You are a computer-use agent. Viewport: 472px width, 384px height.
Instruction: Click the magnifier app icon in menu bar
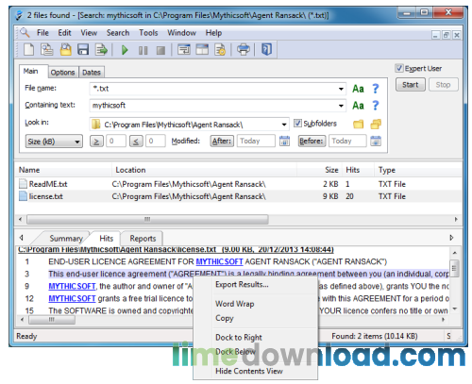(x=25, y=32)
